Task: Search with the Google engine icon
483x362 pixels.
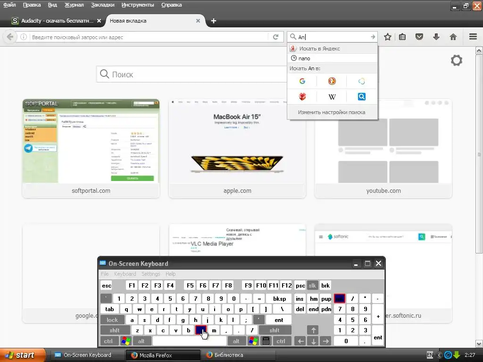Action: coord(302,81)
